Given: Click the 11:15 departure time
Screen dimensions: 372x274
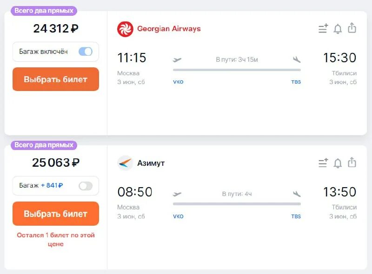Looking at the screenshot, I should pos(132,58).
